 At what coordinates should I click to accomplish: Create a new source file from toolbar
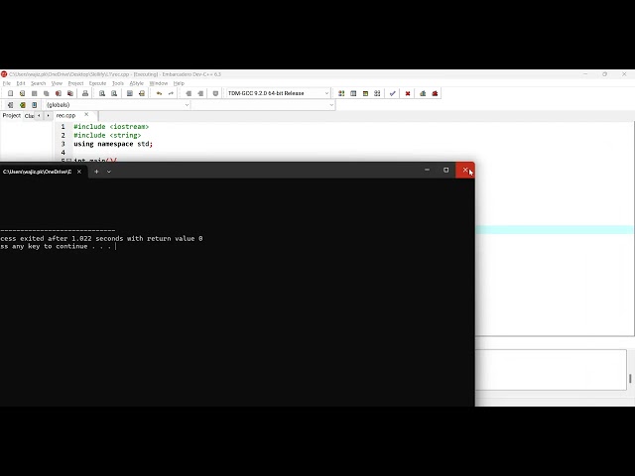click(11, 93)
